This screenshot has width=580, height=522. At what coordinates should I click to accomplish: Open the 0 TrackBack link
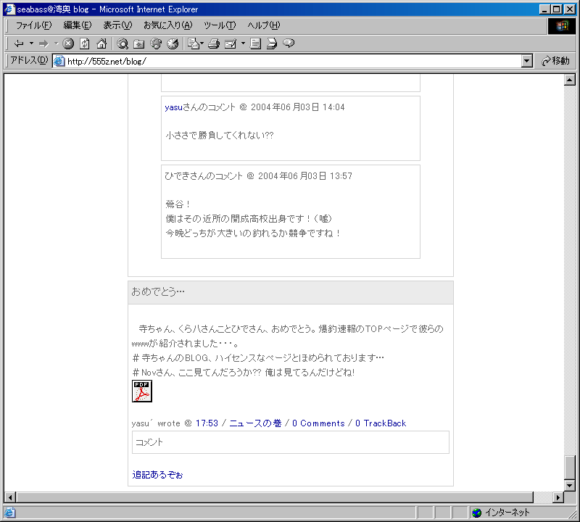pos(381,423)
